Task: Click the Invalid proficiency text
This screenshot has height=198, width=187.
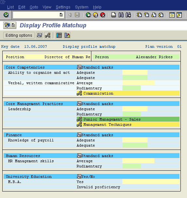Action: (x=98, y=187)
